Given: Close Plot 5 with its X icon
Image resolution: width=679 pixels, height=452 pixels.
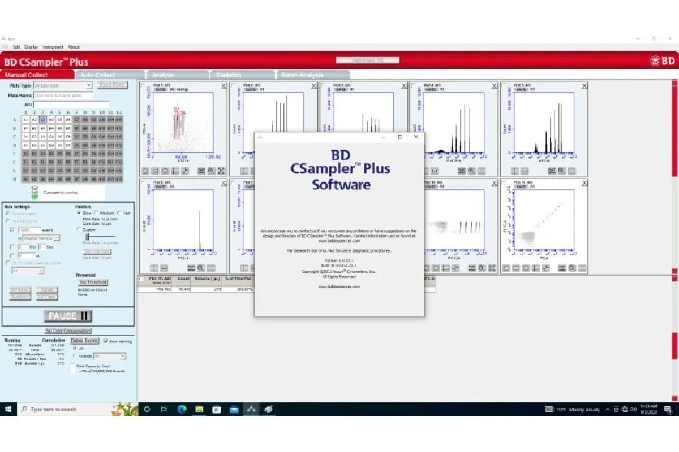Looking at the screenshot, I should pyautogui.click(x=585, y=86).
